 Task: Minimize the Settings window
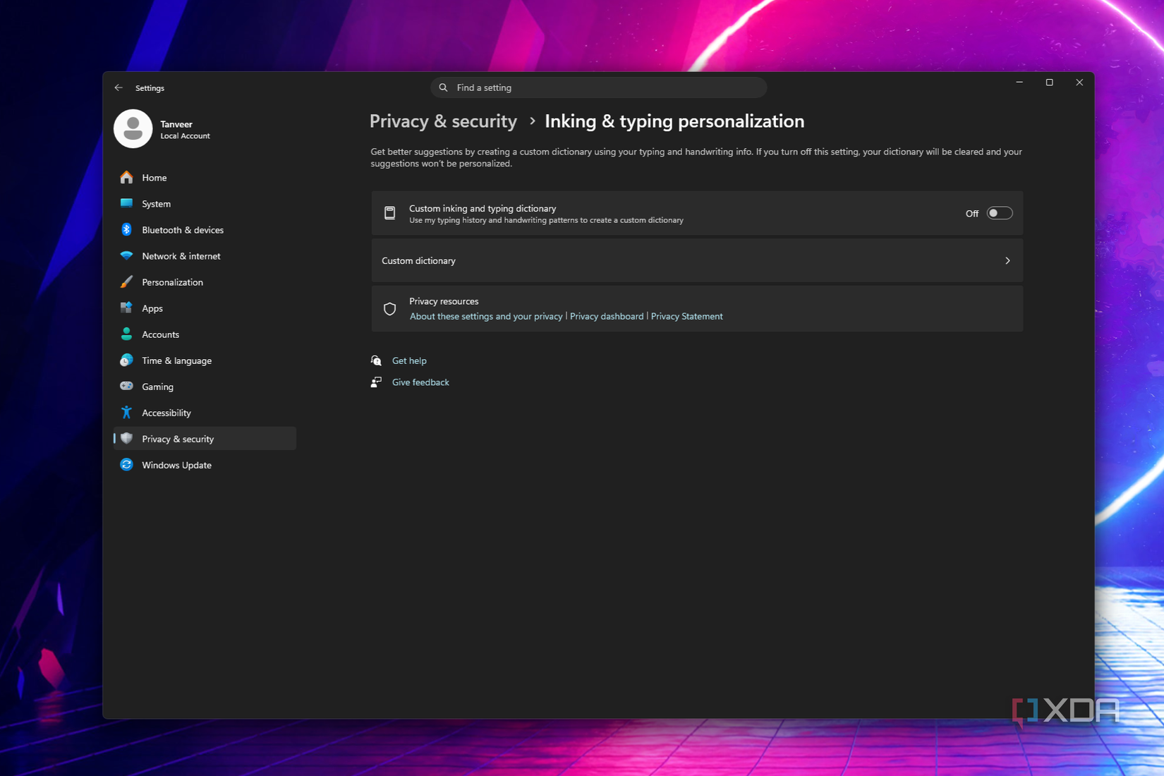(1019, 83)
